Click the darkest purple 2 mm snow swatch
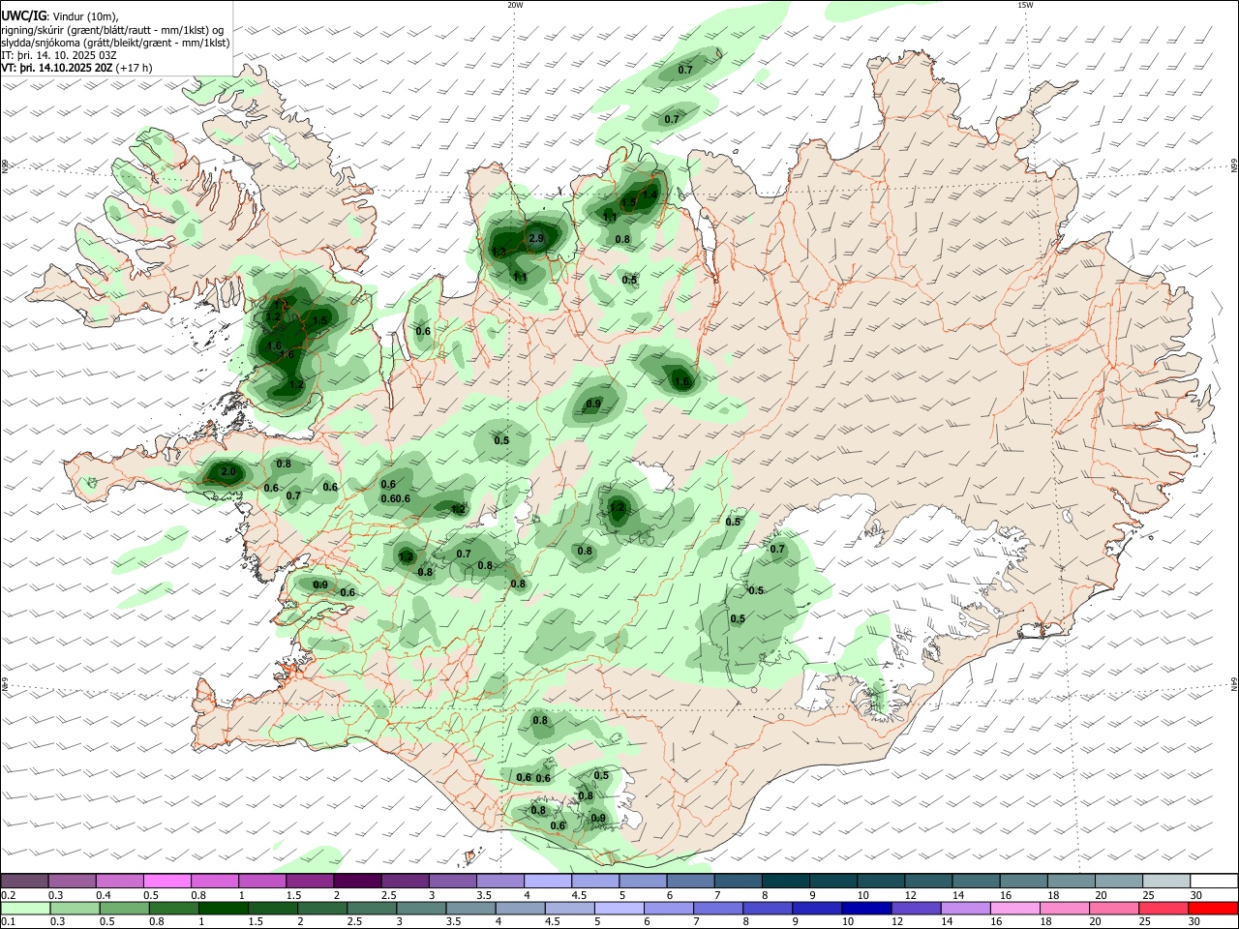The image size is (1239, 929). (x=356, y=881)
